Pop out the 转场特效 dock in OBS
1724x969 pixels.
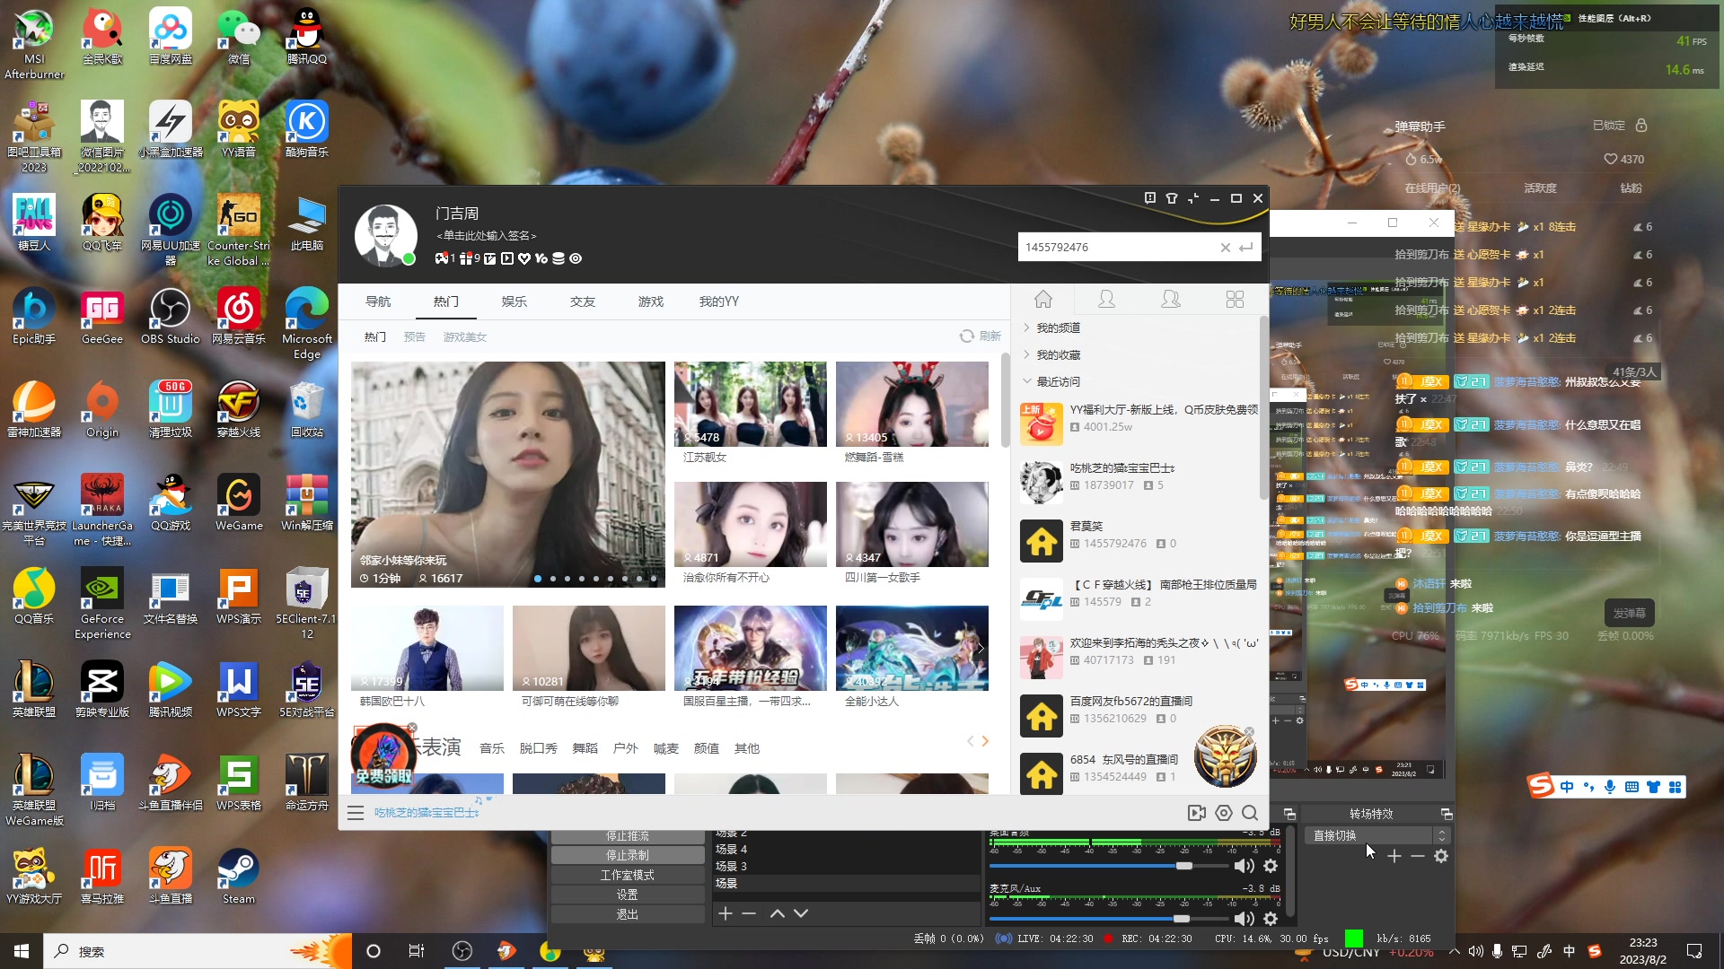pyautogui.click(x=1447, y=814)
